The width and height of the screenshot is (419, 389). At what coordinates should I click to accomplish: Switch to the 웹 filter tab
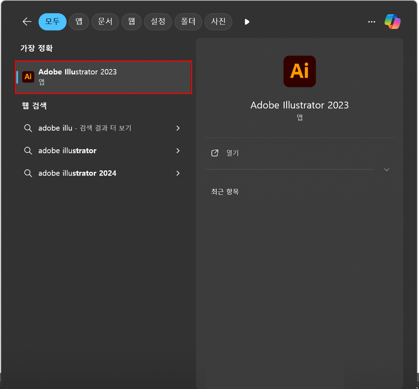click(131, 21)
